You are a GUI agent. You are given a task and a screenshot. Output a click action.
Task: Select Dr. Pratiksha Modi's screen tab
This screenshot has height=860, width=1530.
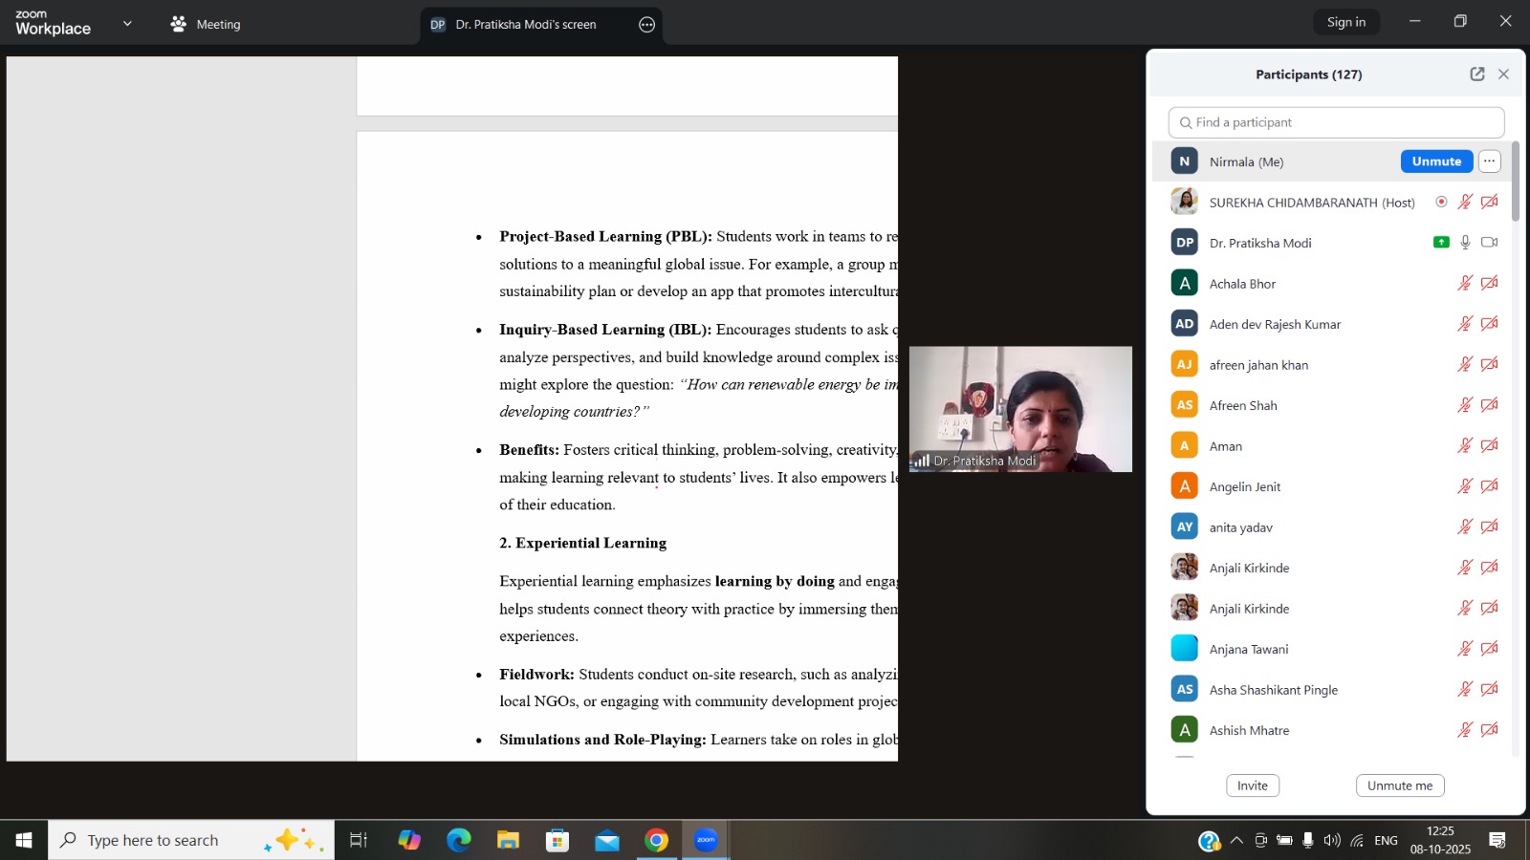pyautogui.click(x=525, y=25)
